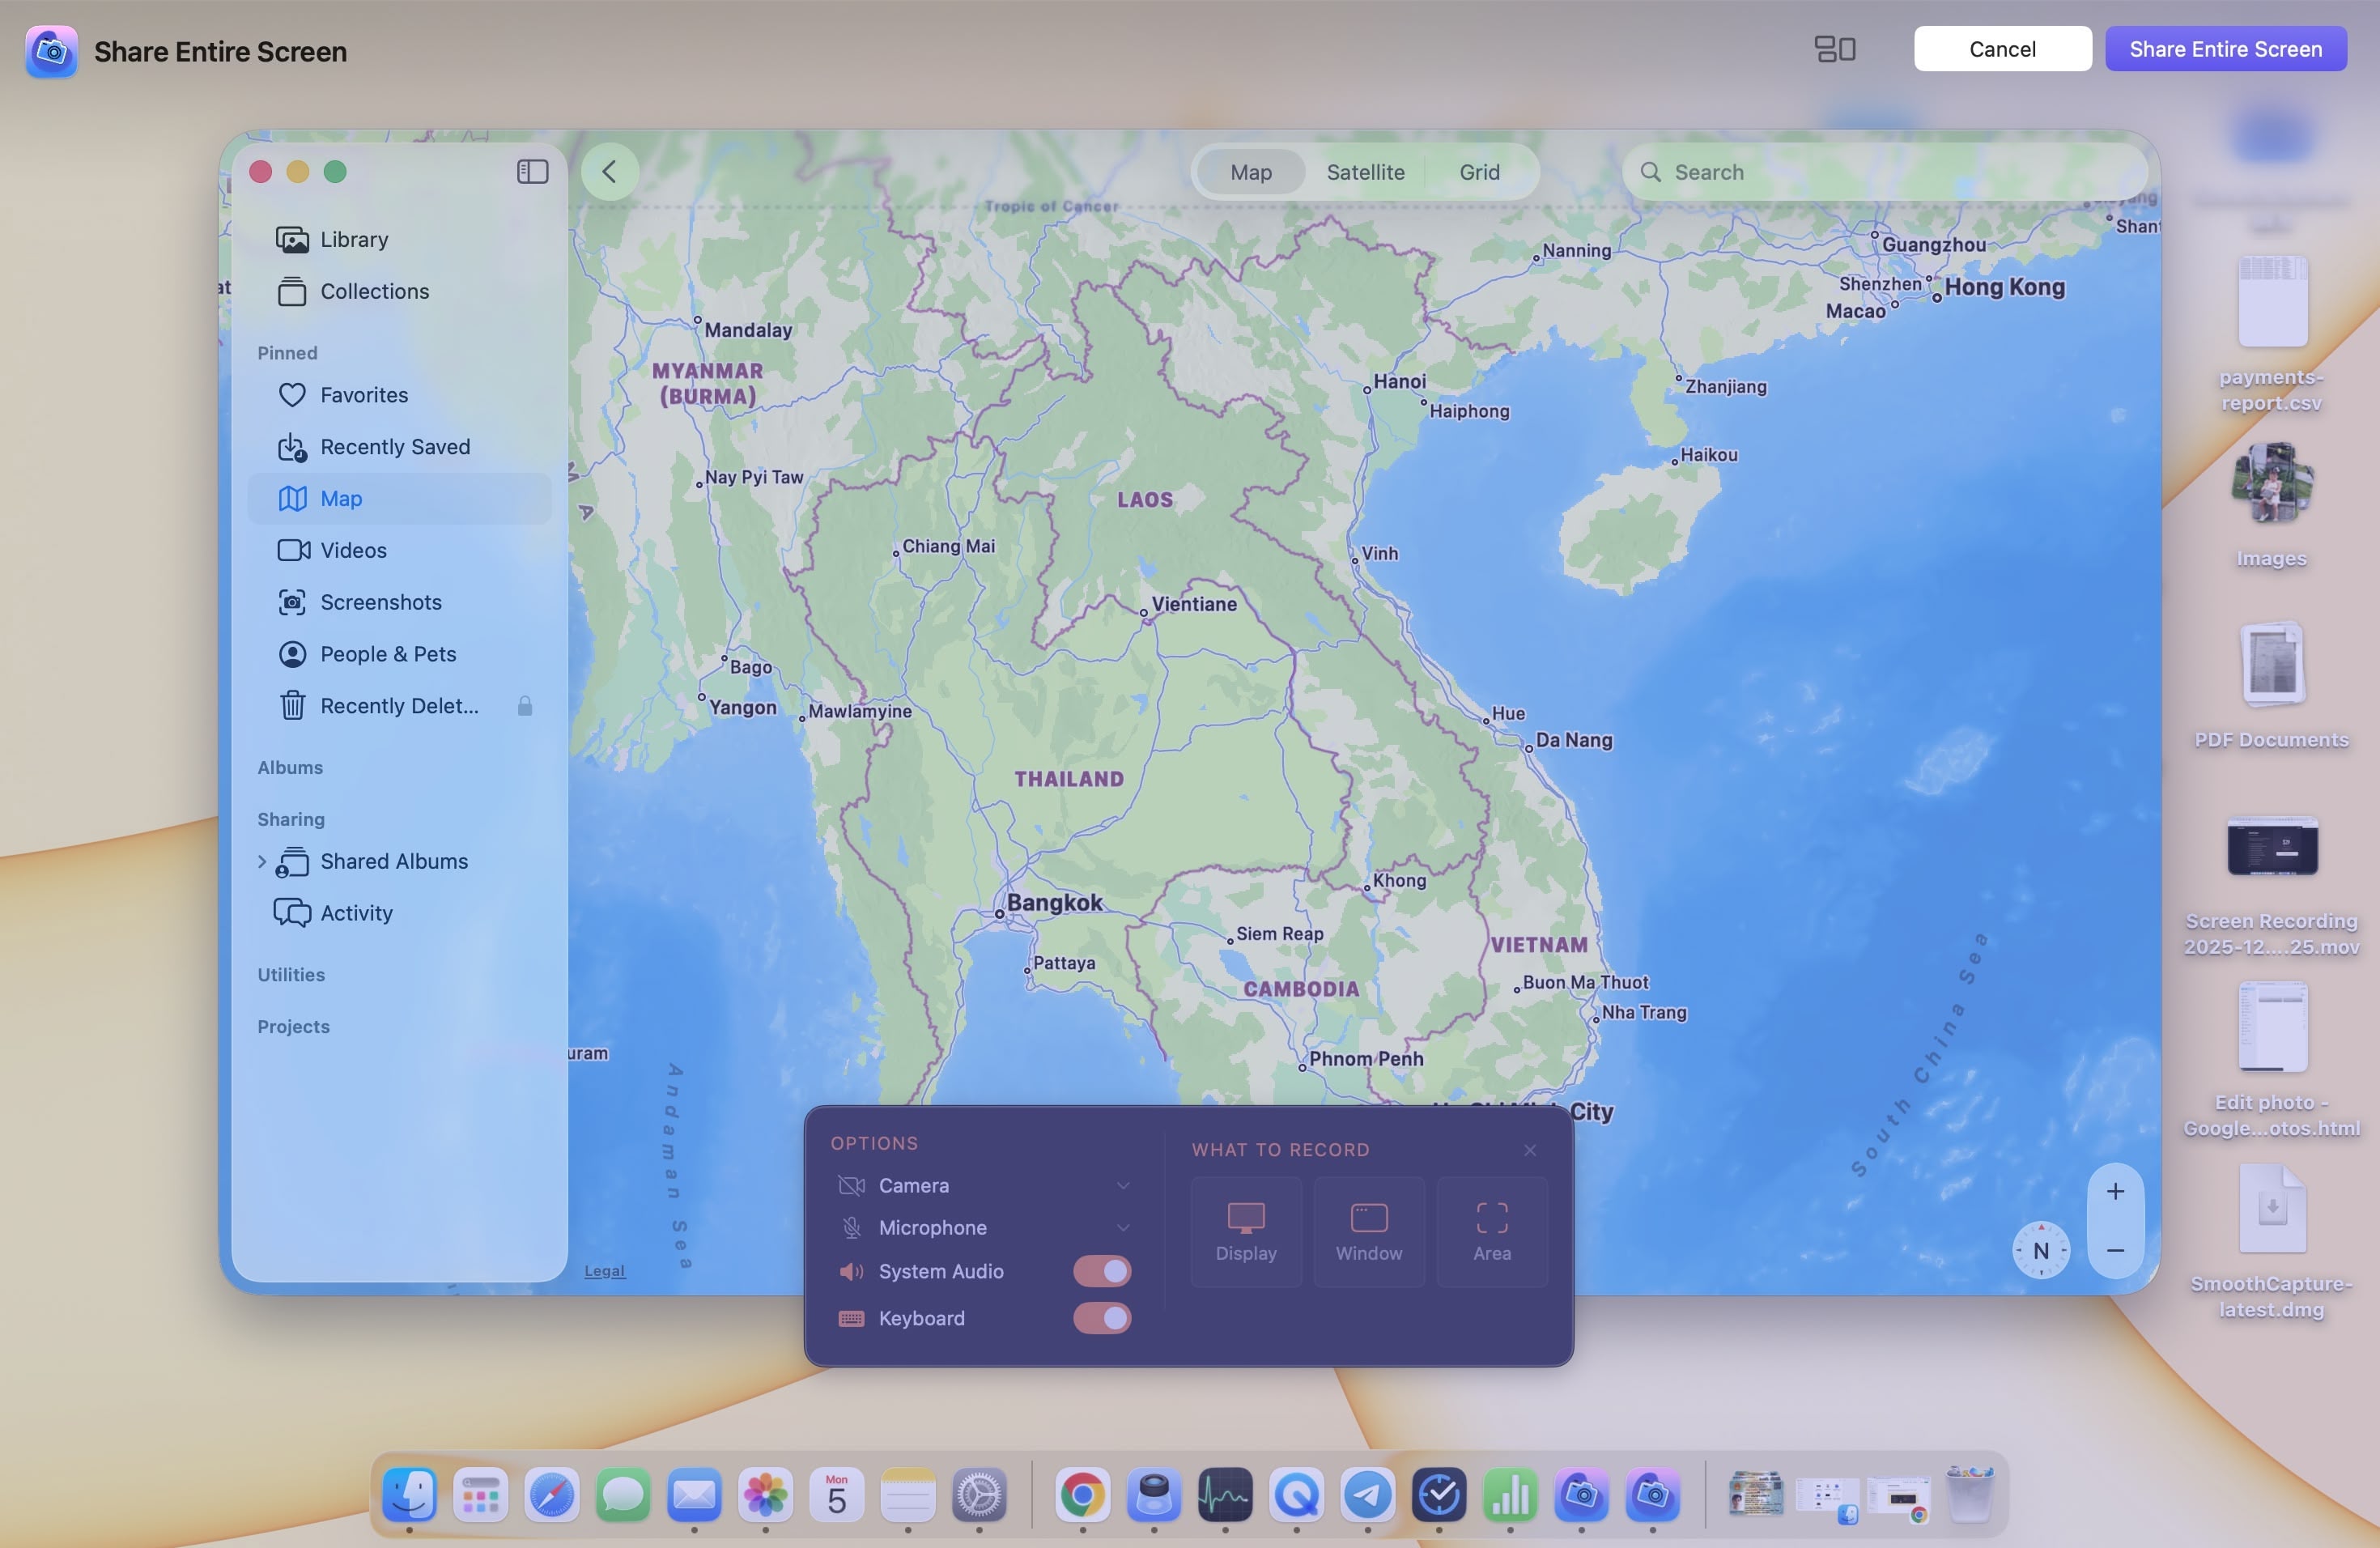Expand the Shared Albums group
Image resolution: width=2380 pixels, height=1548 pixels.
[262, 861]
